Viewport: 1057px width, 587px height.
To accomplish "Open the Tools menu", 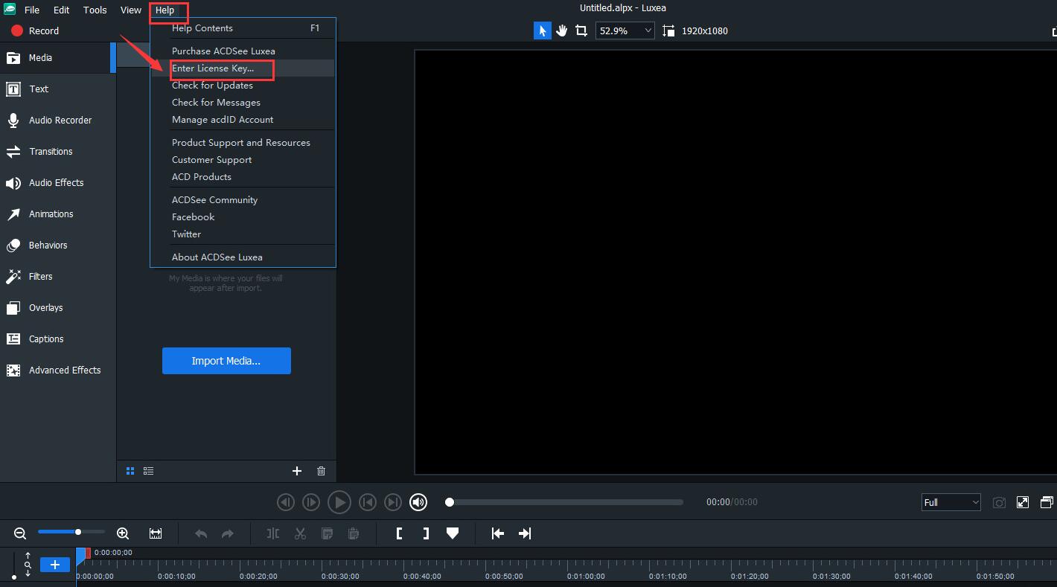I will (x=95, y=10).
